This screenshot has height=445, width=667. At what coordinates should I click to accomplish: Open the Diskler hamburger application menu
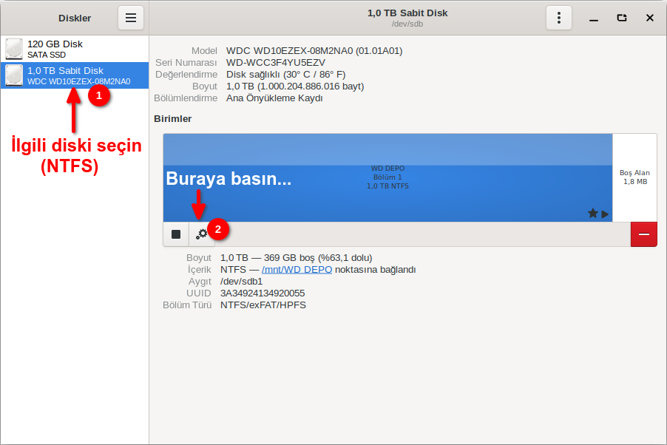131,18
